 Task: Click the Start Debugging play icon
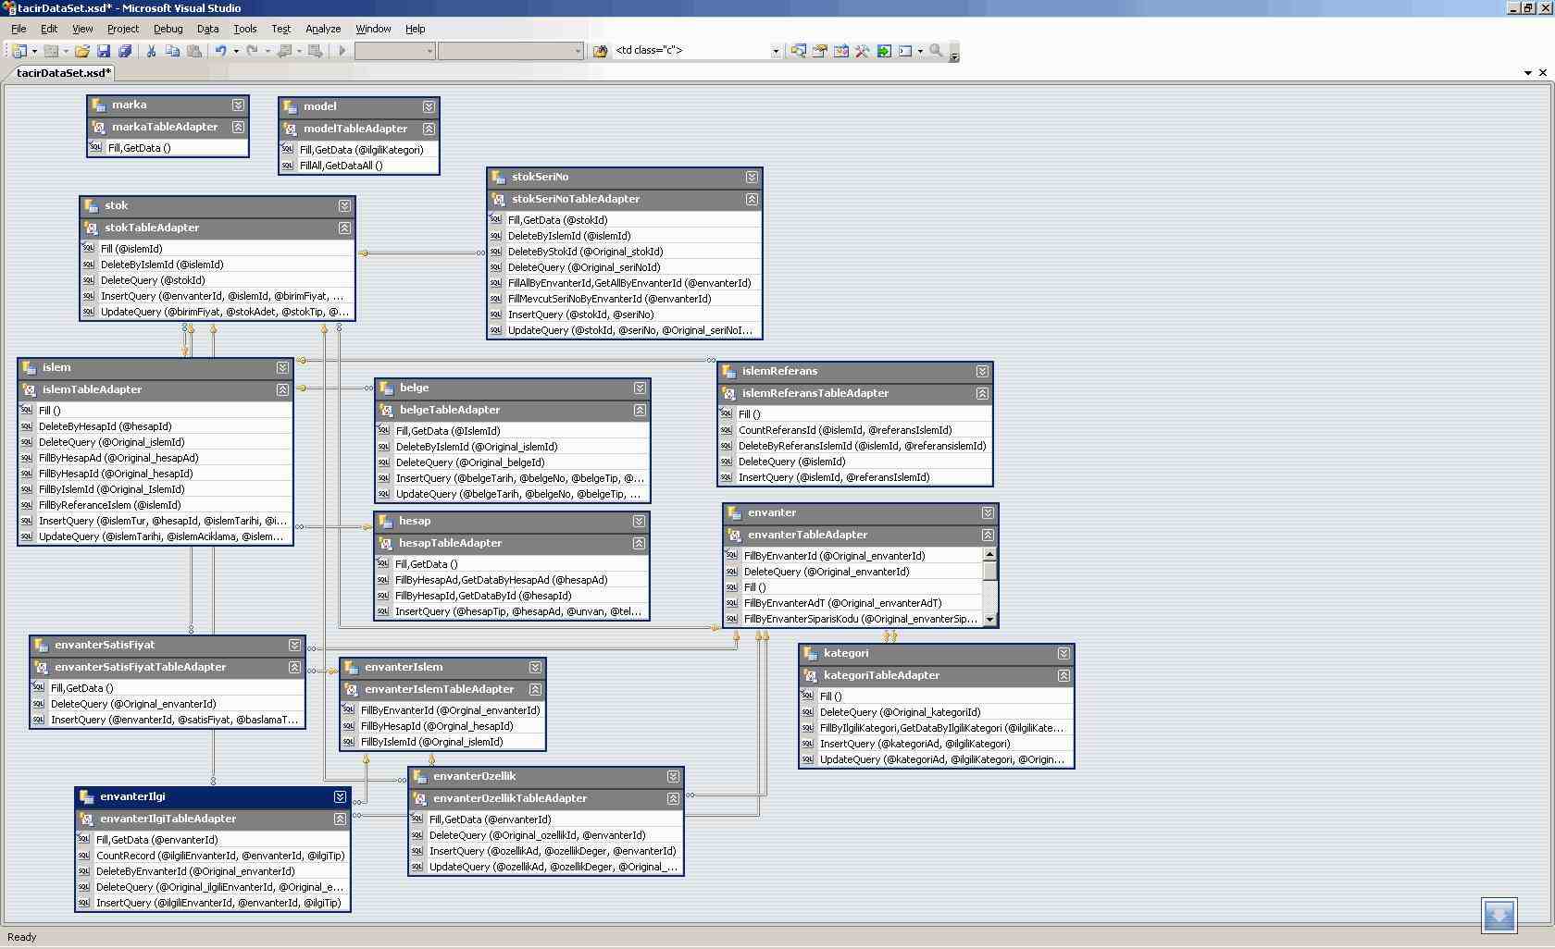(x=342, y=51)
